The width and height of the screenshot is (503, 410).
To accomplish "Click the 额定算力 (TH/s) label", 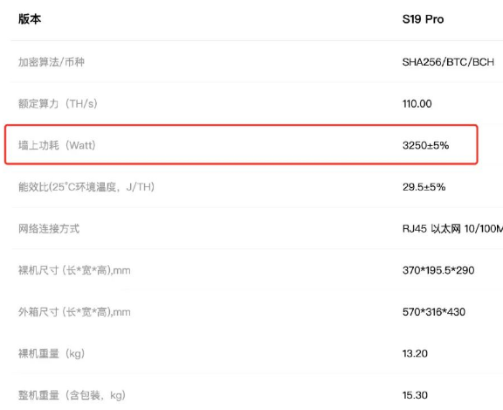I will click(x=58, y=104).
